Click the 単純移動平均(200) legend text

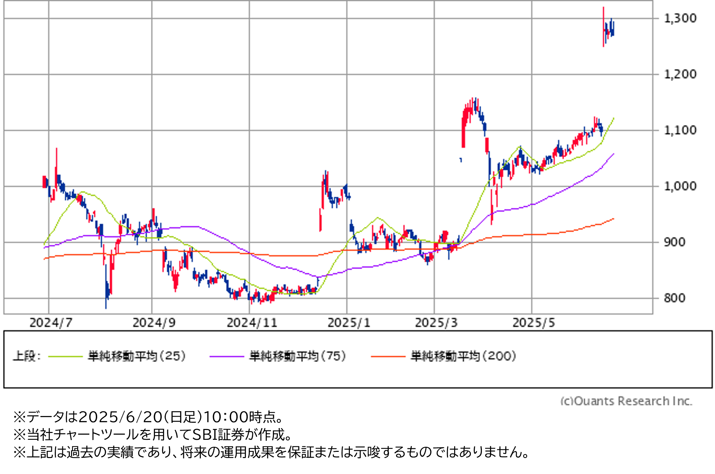[x=463, y=356]
